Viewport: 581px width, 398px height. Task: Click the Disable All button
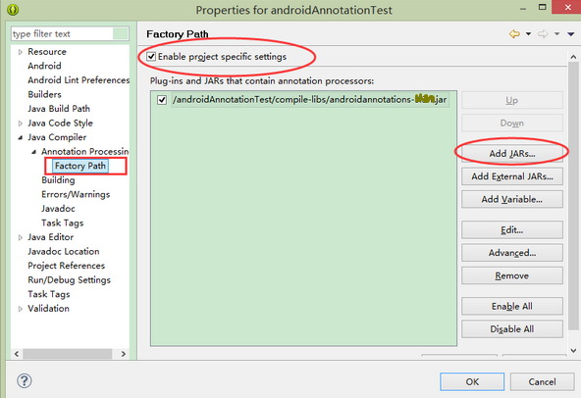pos(512,329)
